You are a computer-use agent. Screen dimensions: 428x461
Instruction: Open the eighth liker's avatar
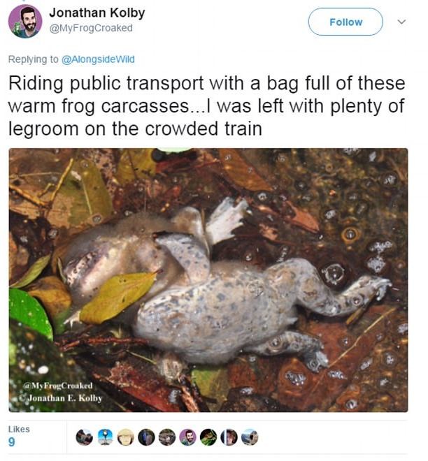point(229,437)
